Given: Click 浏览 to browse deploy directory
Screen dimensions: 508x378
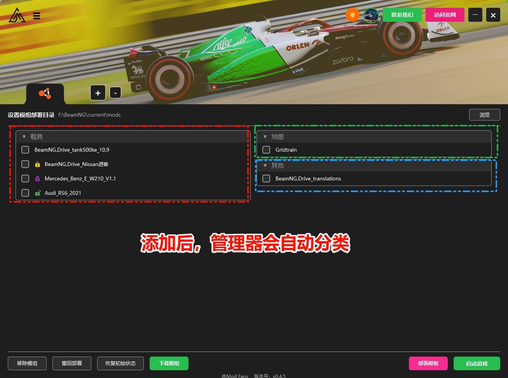Looking at the screenshot, I should pyautogui.click(x=484, y=115).
